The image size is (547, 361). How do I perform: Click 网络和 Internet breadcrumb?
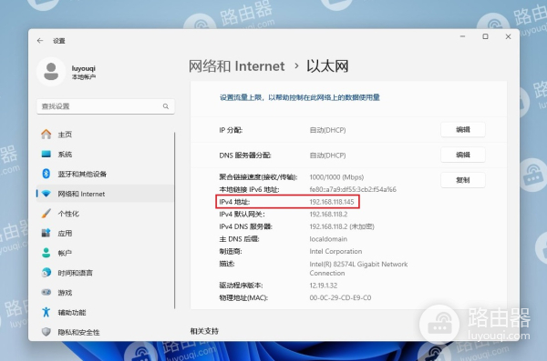tap(236, 66)
